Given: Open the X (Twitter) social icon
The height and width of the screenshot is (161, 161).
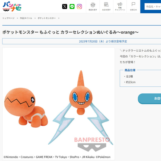Looking at the screenshot, I should point(65,6).
